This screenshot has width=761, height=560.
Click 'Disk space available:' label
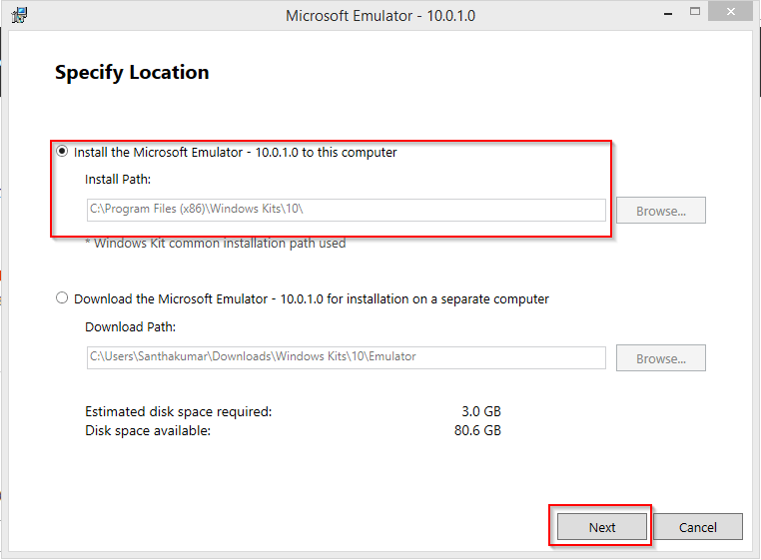[148, 431]
